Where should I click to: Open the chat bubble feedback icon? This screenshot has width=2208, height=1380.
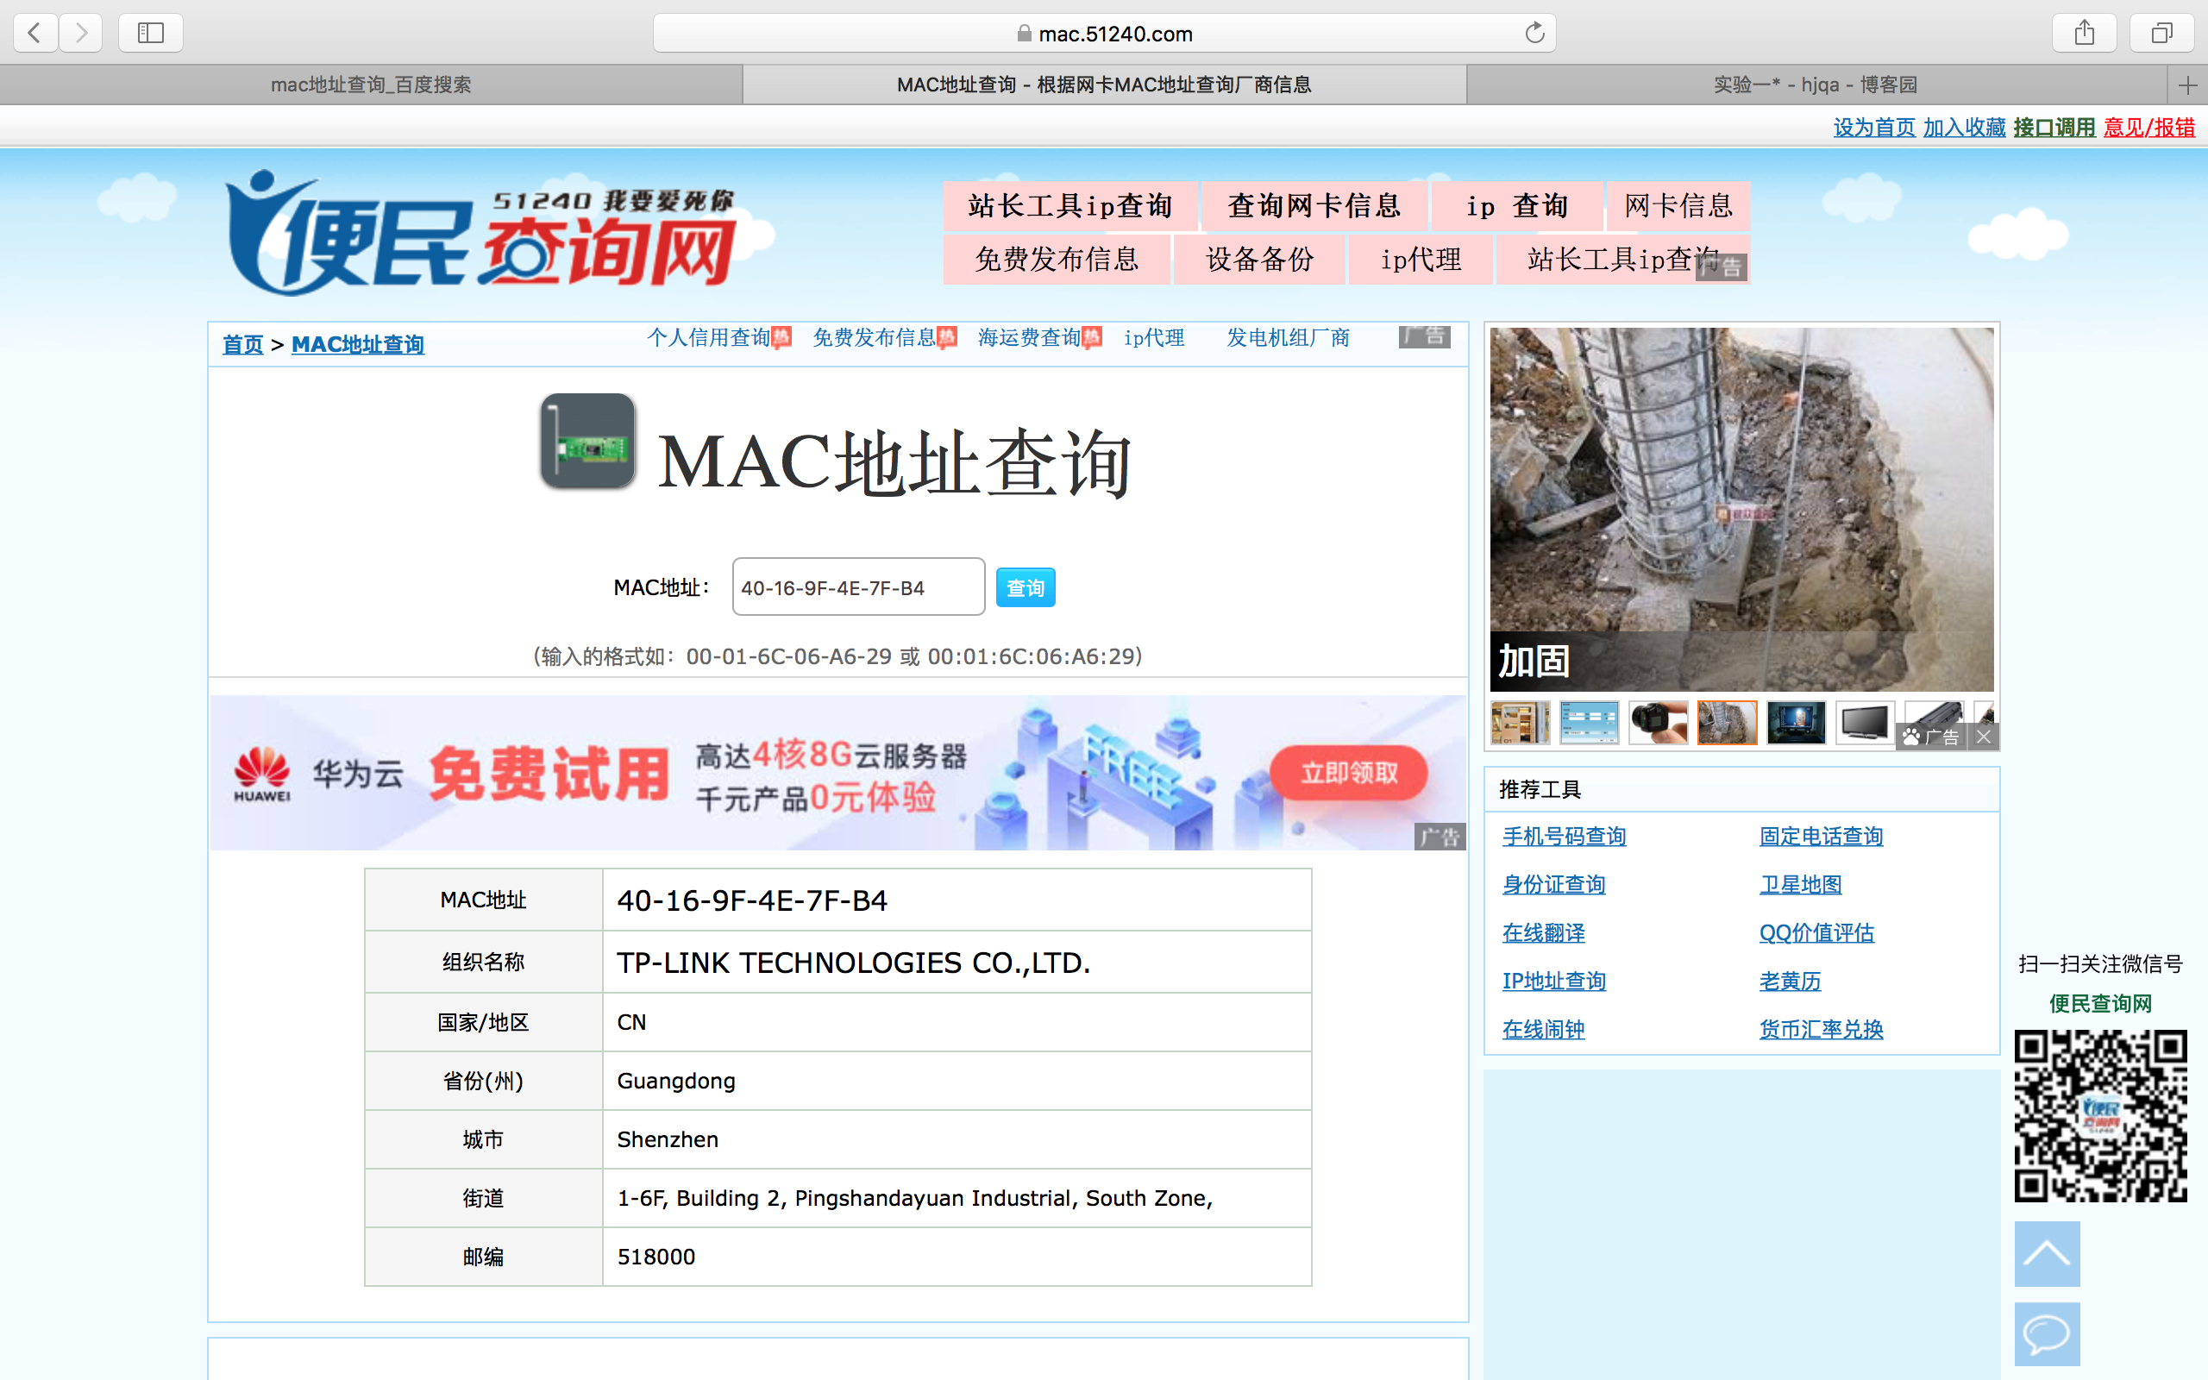(2047, 1333)
